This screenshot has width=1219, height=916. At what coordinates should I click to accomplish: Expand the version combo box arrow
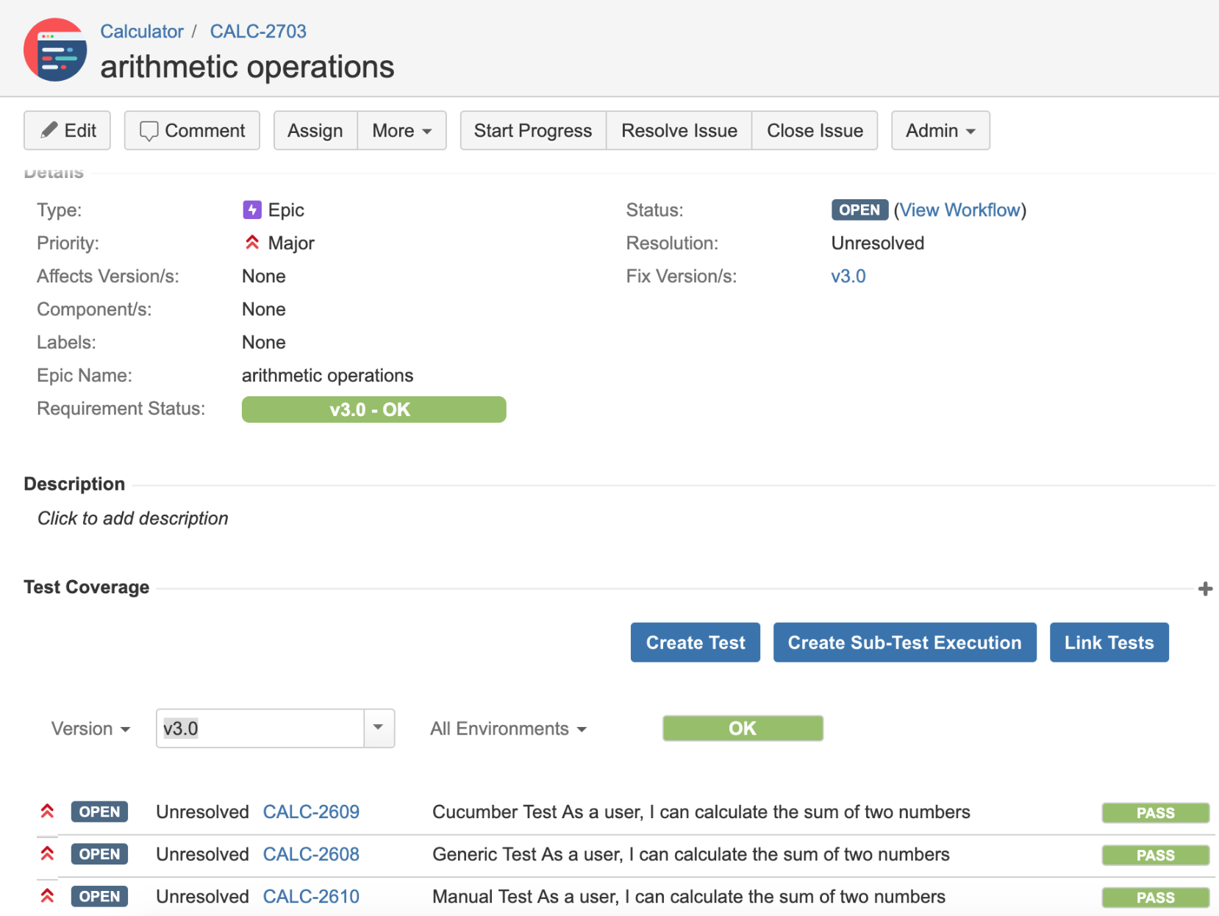379,729
